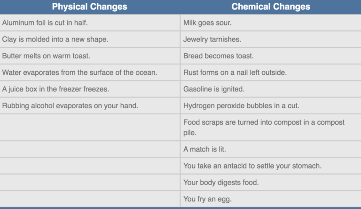Select 'Butter melts on warm toast' text
The image size is (361, 209).
click(46, 56)
